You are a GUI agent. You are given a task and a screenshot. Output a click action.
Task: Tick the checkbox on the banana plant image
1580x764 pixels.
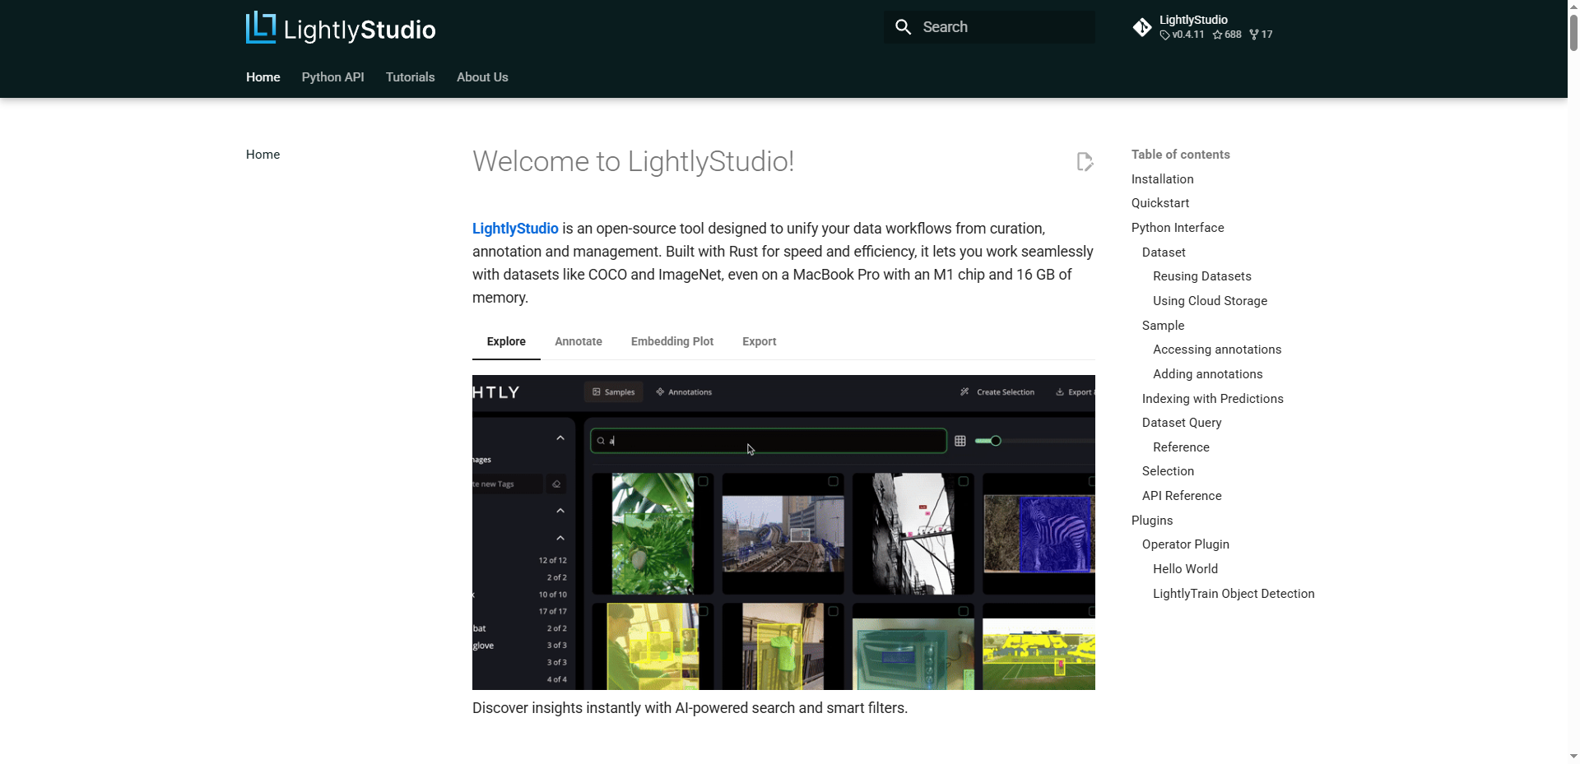703,481
